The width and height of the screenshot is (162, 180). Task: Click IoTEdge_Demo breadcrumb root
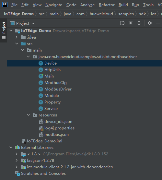pos(19,14)
